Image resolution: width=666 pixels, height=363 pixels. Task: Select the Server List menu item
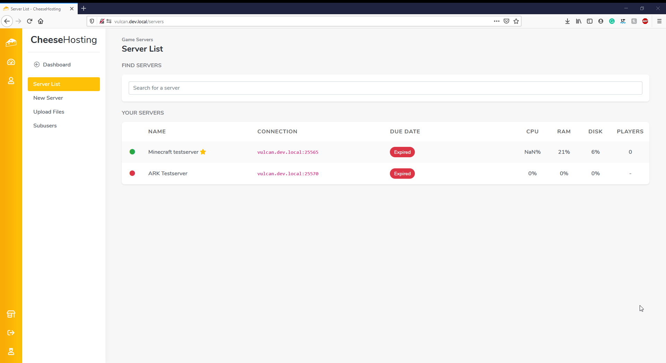click(64, 84)
